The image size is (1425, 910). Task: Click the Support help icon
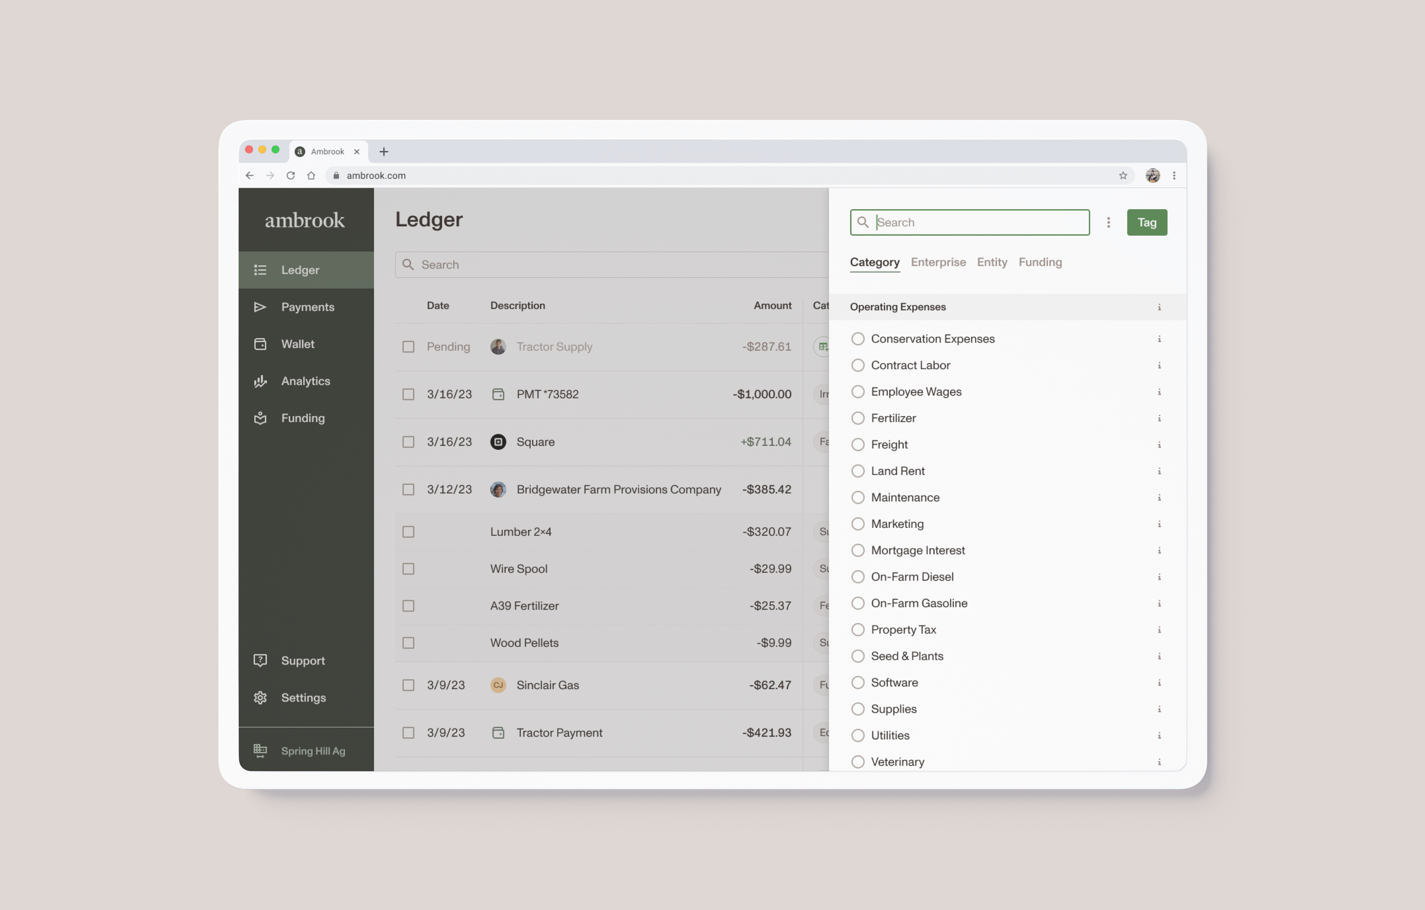(x=261, y=660)
